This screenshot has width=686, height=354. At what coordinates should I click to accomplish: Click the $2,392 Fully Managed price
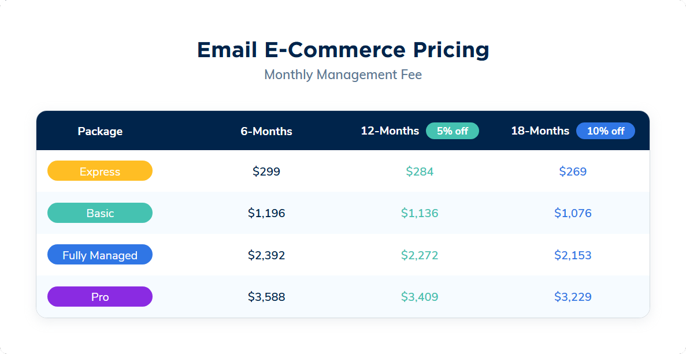coord(266,255)
